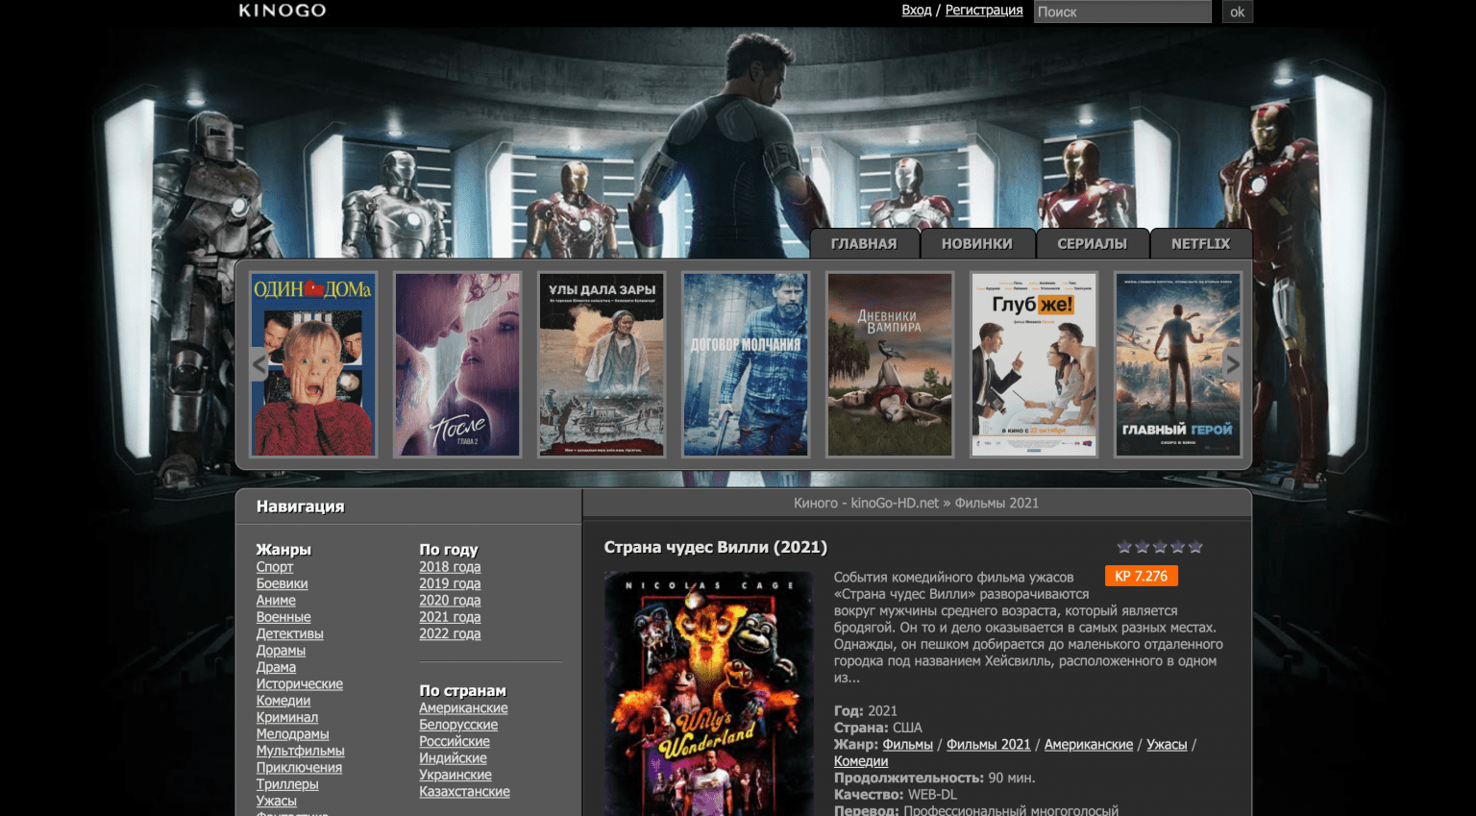Open the Один дома poster

click(x=313, y=364)
